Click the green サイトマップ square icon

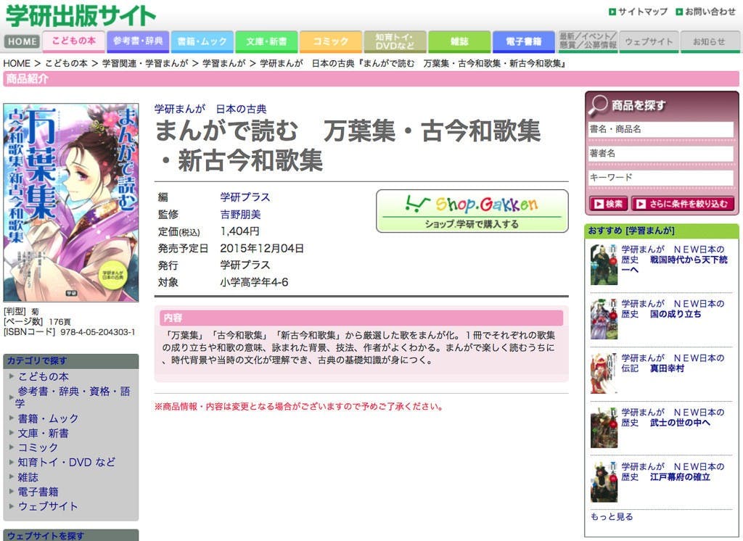click(612, 12)
